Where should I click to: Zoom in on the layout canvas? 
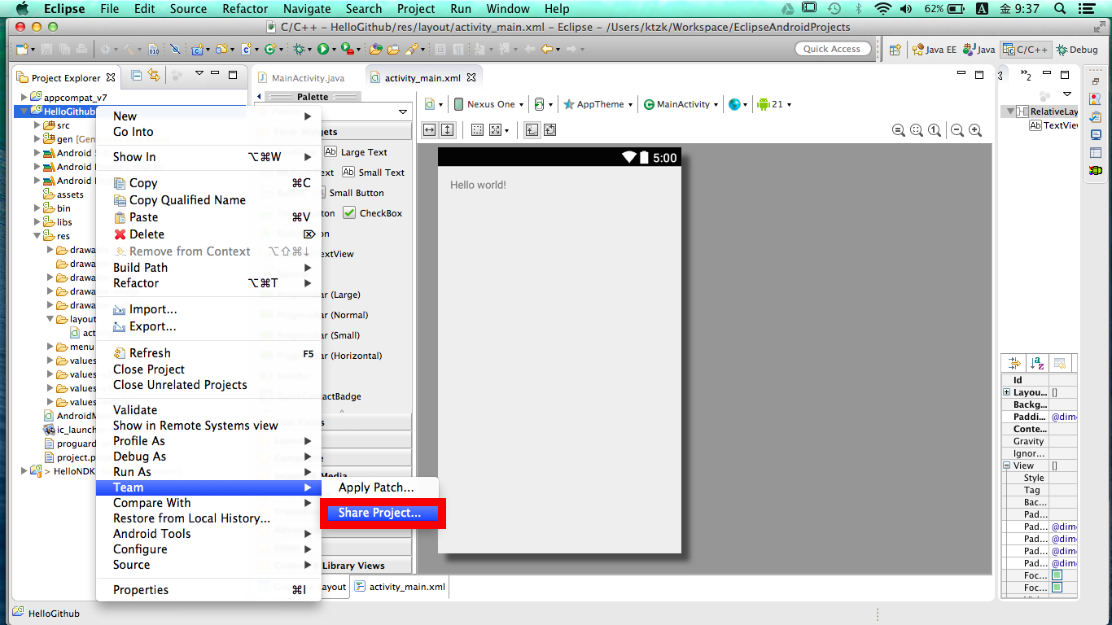[975, 129]
